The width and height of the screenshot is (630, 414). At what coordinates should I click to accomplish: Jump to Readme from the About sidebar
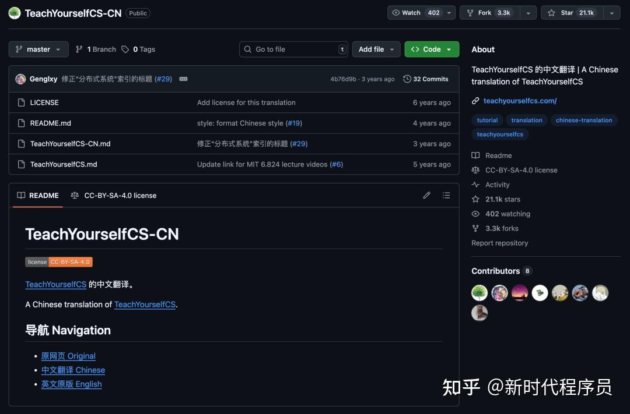coord(492,155)
